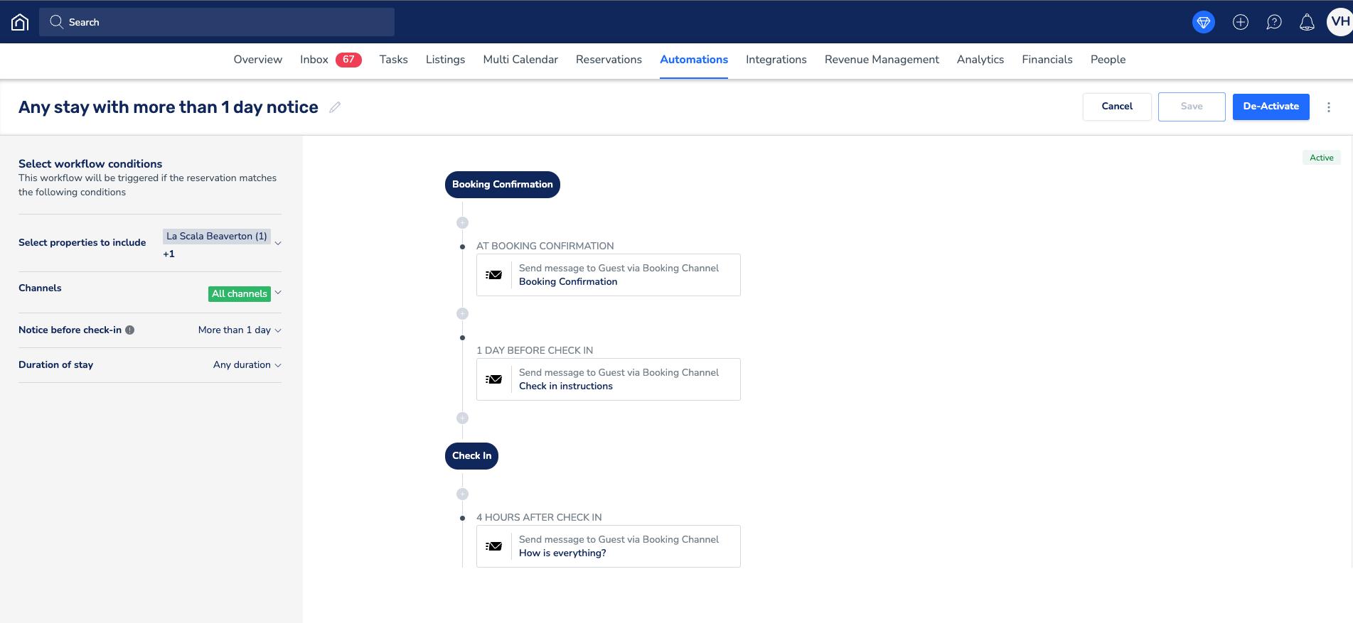Open the Reservations tab

609,60
